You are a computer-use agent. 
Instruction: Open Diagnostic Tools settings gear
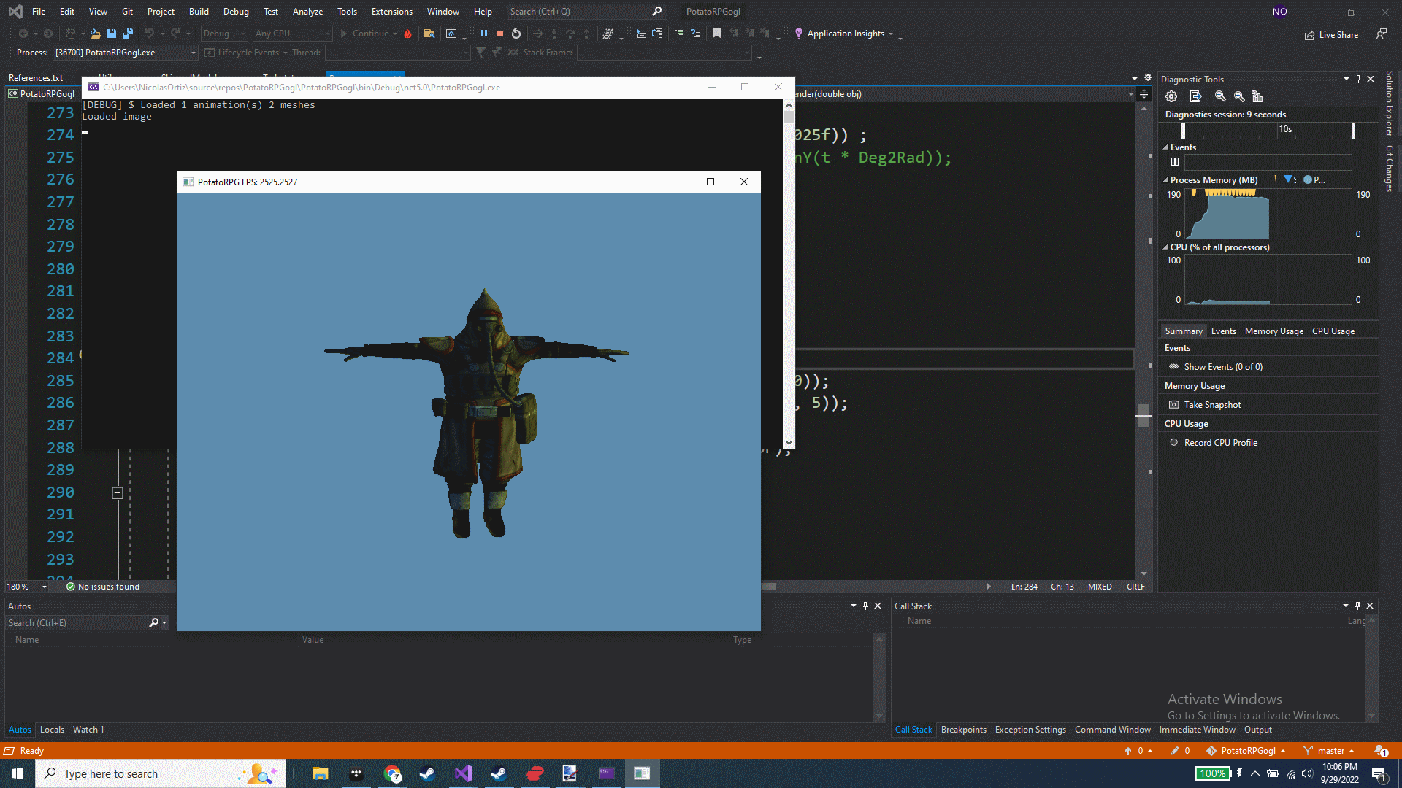(x=1171, y=96)
